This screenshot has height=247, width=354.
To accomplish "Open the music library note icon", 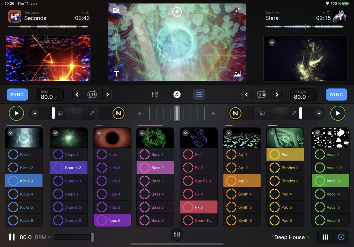I will point(177,94).
